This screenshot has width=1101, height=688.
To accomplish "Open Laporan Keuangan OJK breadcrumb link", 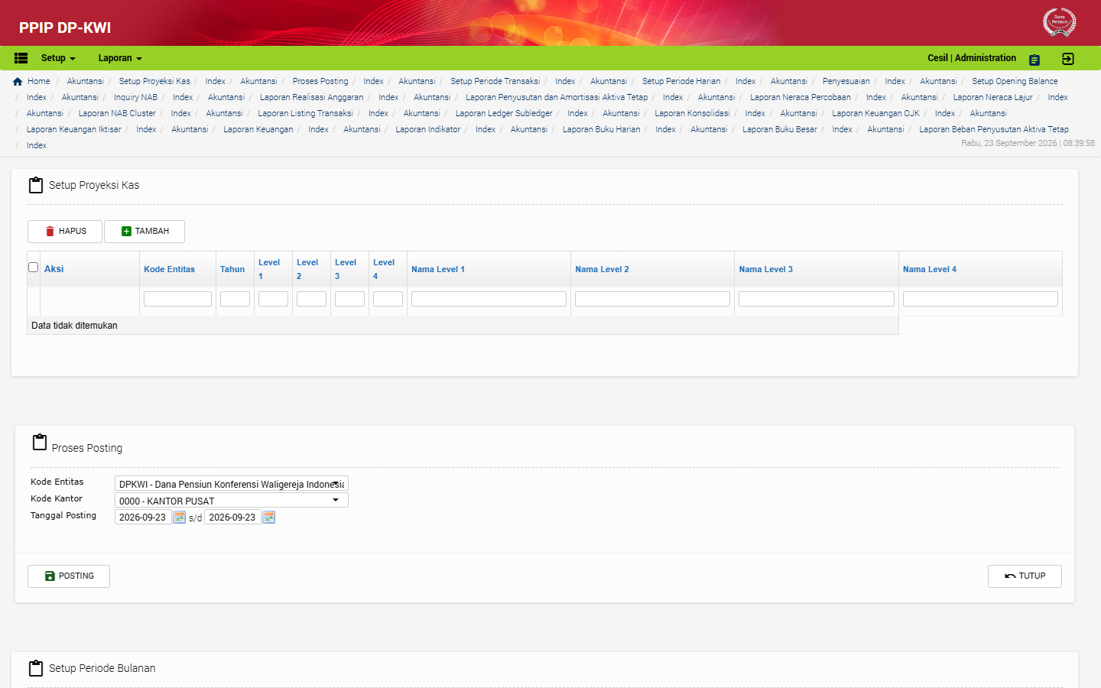I will 876,113.
